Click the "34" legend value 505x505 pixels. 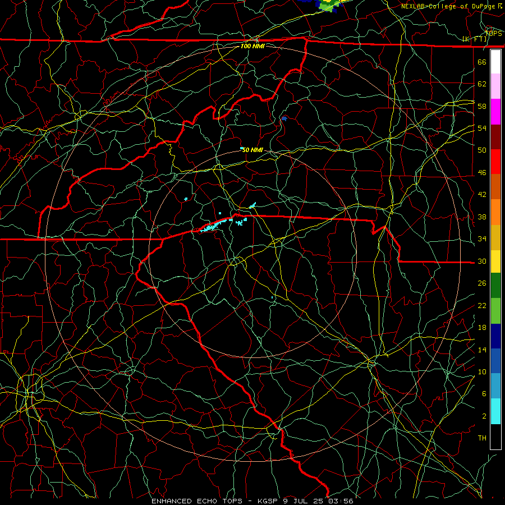[482, 239]
